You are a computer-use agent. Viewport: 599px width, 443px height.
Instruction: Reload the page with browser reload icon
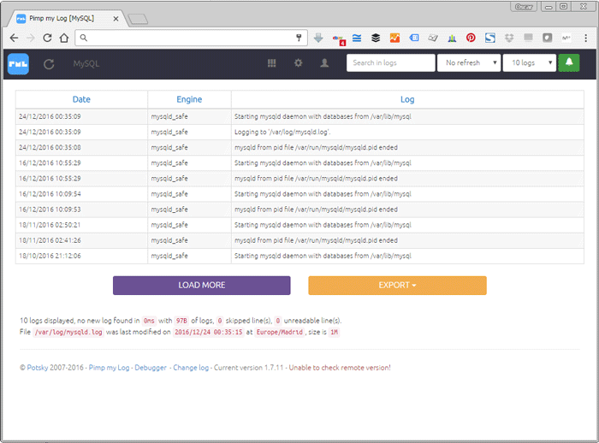point(47,38)
